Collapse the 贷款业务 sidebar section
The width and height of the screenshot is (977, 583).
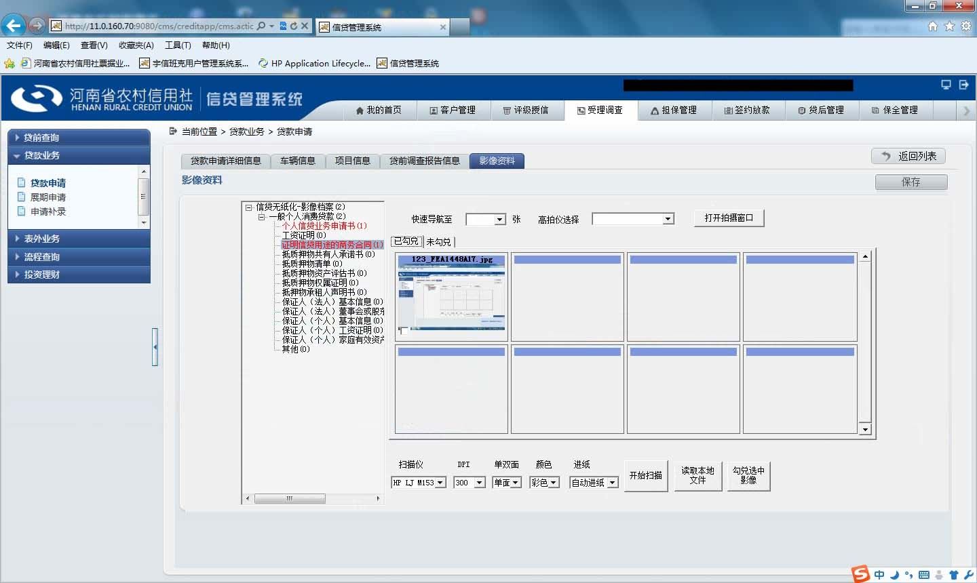pos(79,155)
